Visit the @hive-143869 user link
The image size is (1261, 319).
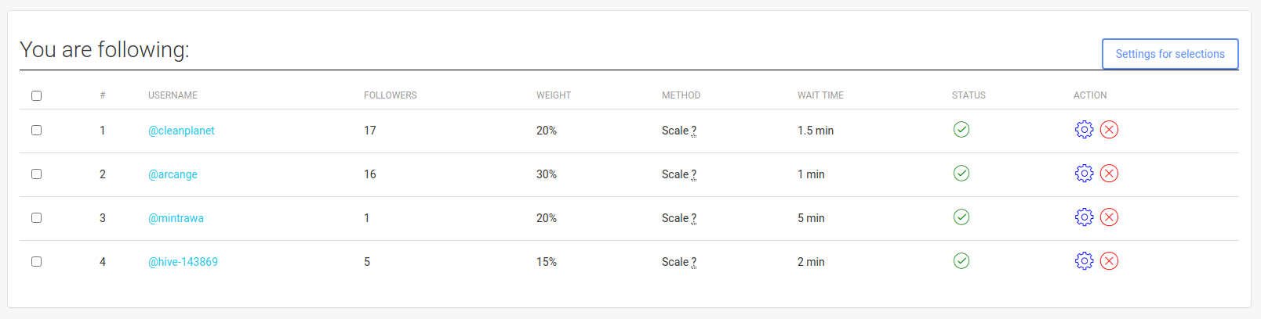tap(183, 262)
